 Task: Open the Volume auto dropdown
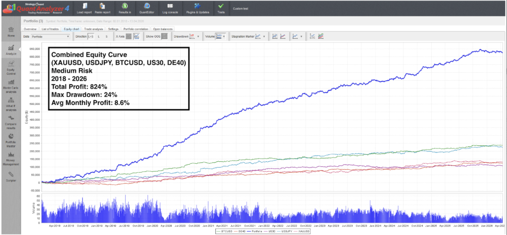tap(220, 37)
